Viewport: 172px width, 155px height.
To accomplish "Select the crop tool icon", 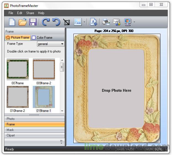I will pos(67,22).
